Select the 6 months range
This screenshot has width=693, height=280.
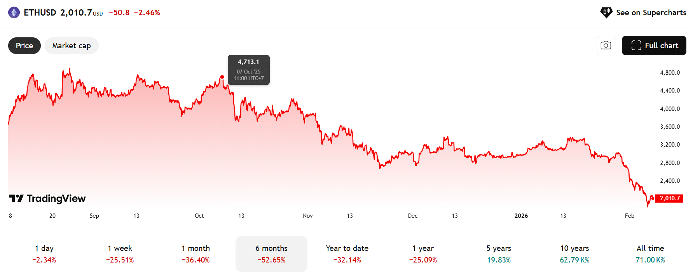[x=271, y=254]
